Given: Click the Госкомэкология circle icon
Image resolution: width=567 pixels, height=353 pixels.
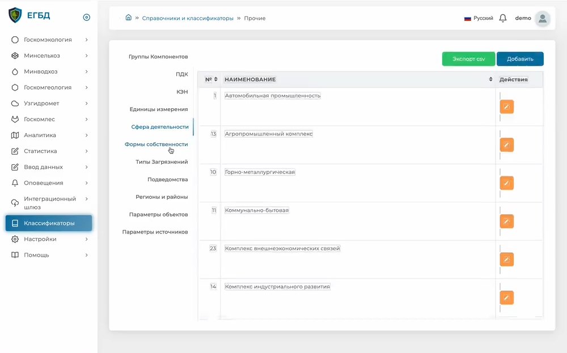Looking at the screenshot, I should coord(15,40).
